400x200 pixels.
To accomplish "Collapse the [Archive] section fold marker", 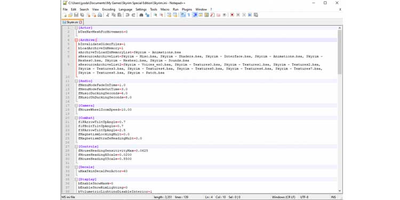I will pyautogui.click(x=76, y=40).
